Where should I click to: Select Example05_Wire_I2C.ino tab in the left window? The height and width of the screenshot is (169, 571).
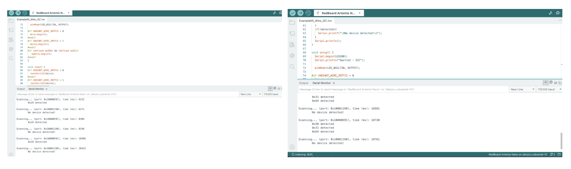pyautogui.click(x=31, y=19)
